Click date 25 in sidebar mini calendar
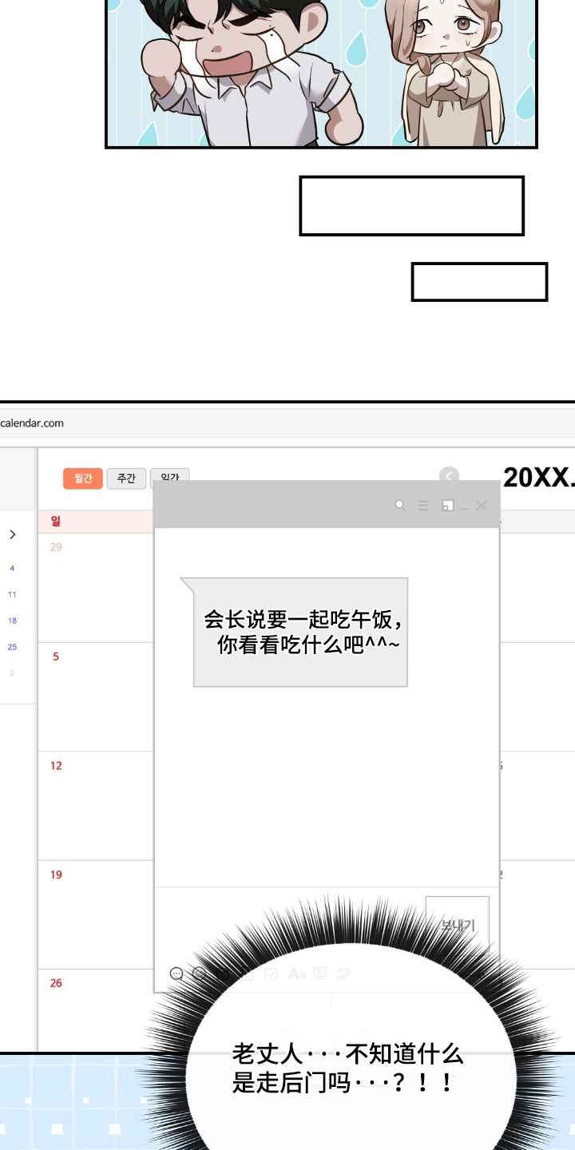Screen dimensions: 575x1150 point(12,647)
